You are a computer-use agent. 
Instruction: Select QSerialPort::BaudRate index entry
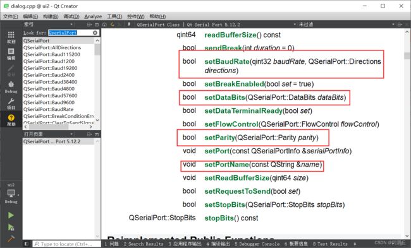coord(58,109)
